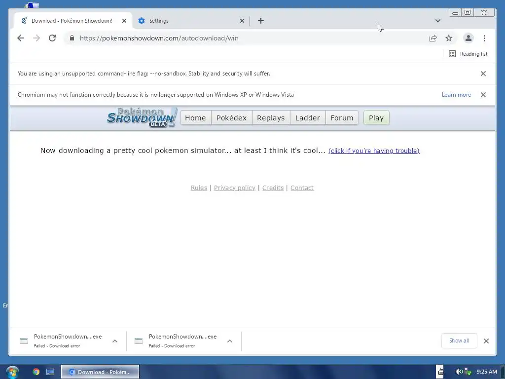Expand options for first failed download
Viewport: 505px width, 379px height.
[x=115, y=341]
